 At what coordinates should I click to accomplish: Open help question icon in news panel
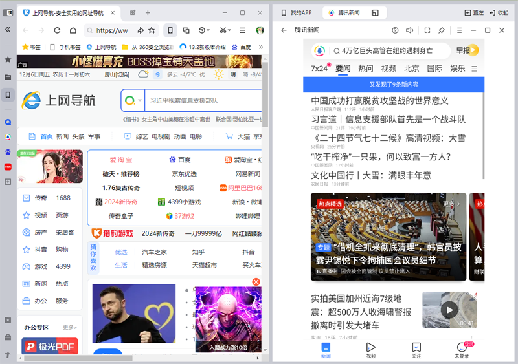[395, 30]
